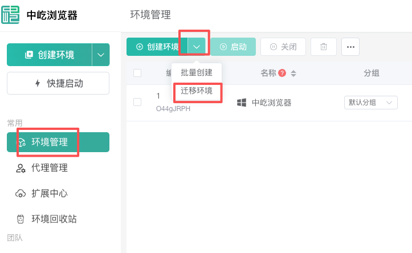Click the green 启动 button
Screen dimensions: 412x253
point(233,47)
